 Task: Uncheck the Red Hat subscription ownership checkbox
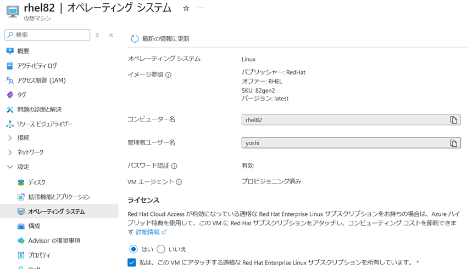coord(131,262)
